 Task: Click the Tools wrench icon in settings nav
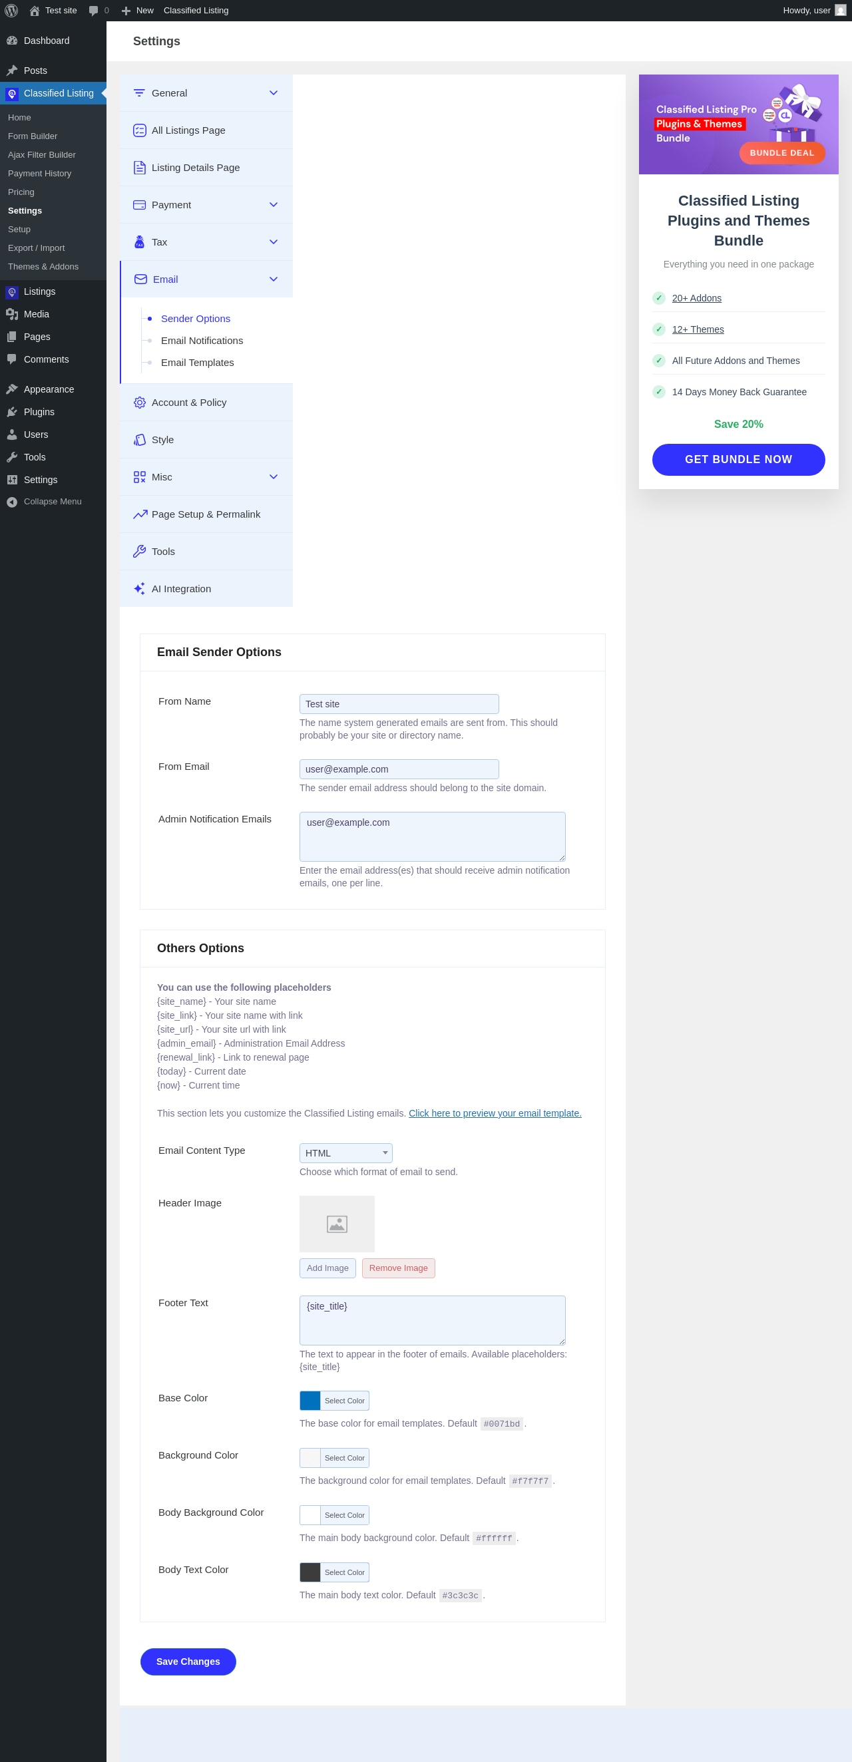(140, 552)
